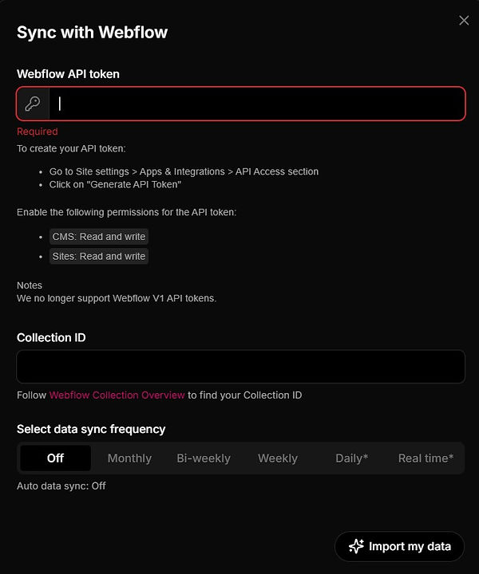This screenshot has width=479, height=574.
Task: Set sync frequency to Monthly
Action: click(129, 458)
